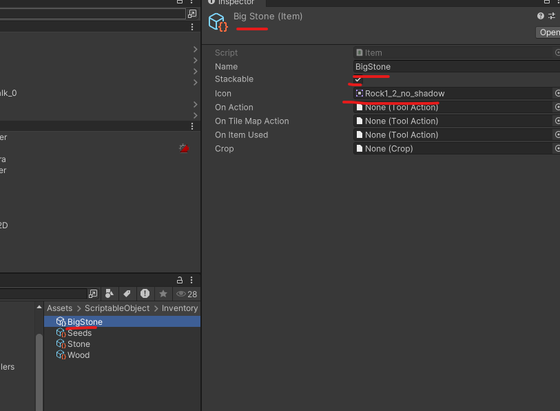Screen dimensions: 560x411
Task: Click the Search by Type icon
Action: coord(110,294)
